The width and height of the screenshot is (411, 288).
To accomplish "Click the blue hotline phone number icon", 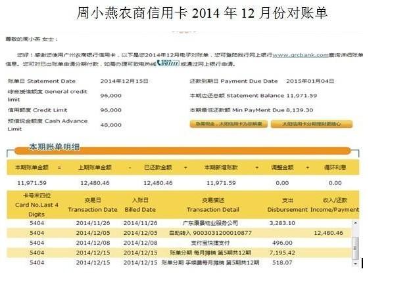I will (x=169, y=63).
